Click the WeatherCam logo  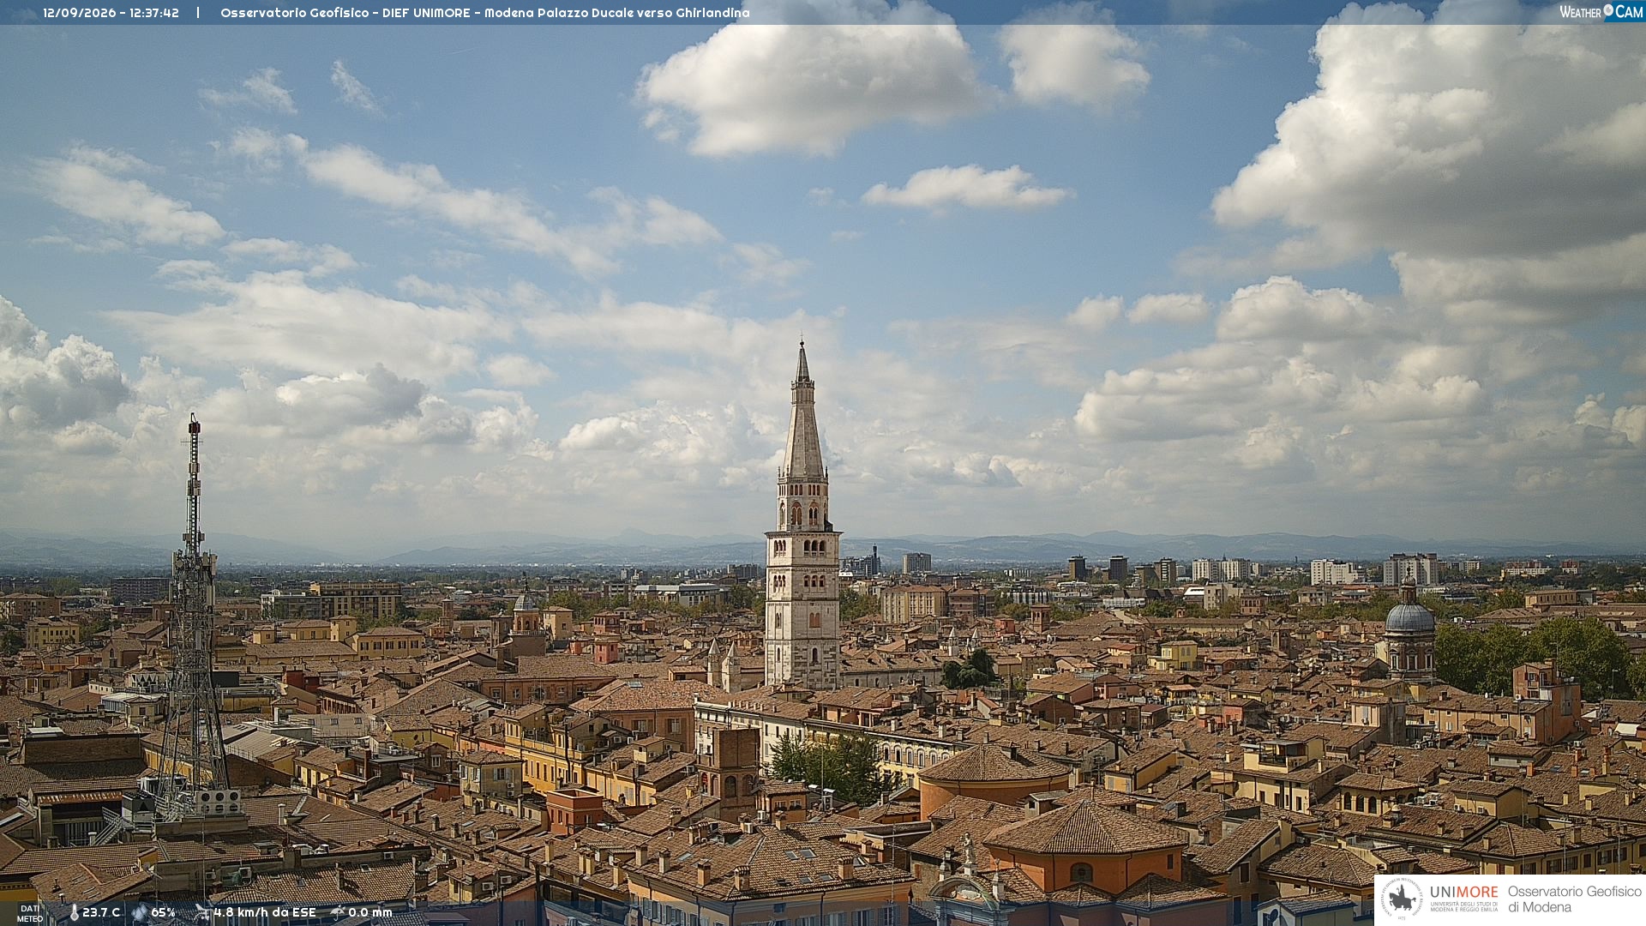(1601, 12)
